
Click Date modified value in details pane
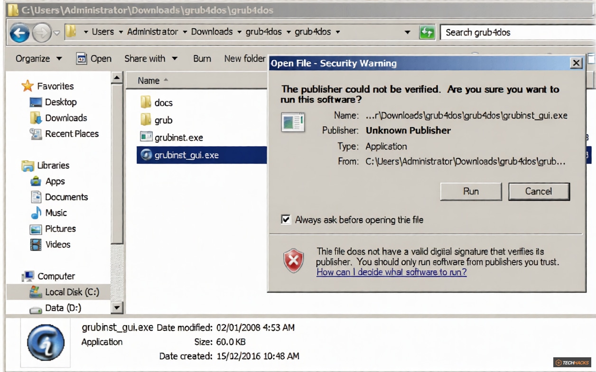[x=255, y=327]
